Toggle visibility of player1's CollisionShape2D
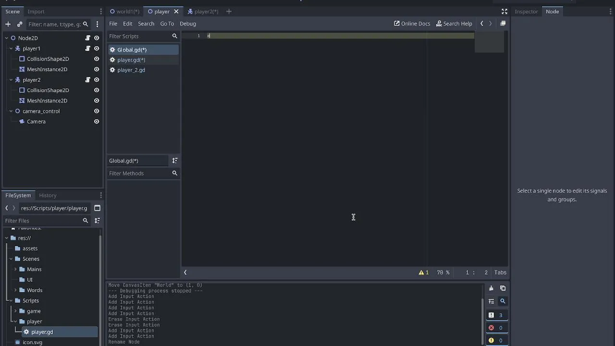 (97, 59)
